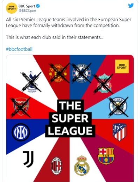This screenshot has width=140, height=182.
Task: Open the @BBCSport handle link
Action: tap(27, 11)
